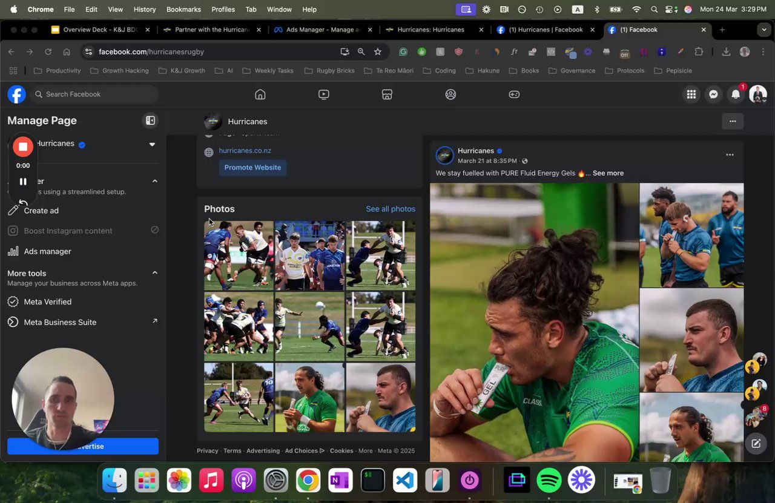Screen dimensions: 775x503
Task: Open the post options three-dot menu
Action: coord(730,155)
